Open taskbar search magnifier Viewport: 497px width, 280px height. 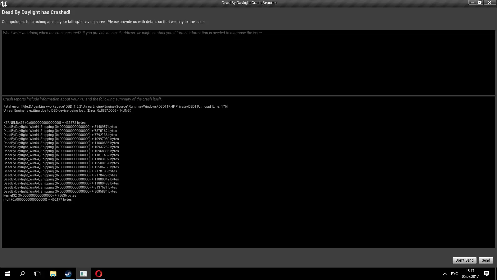22,274
